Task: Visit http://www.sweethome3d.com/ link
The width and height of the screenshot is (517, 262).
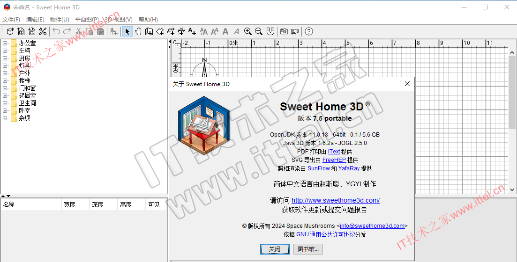Action: 336,200
